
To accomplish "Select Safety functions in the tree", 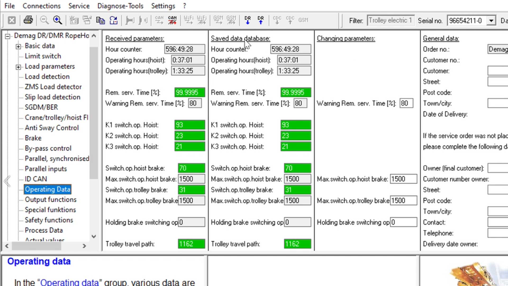I will click(49, 220).
